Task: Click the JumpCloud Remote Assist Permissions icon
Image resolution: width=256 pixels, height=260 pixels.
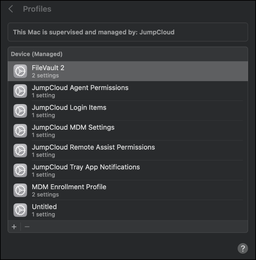Action: coord(20,151)
